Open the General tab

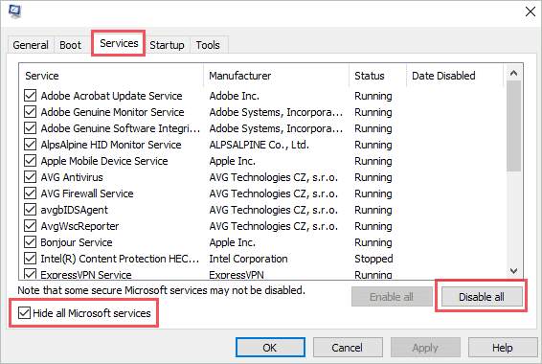pos(31,45)
